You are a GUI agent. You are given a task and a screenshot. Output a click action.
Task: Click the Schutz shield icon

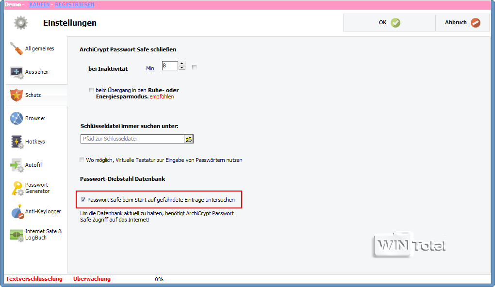16,95
